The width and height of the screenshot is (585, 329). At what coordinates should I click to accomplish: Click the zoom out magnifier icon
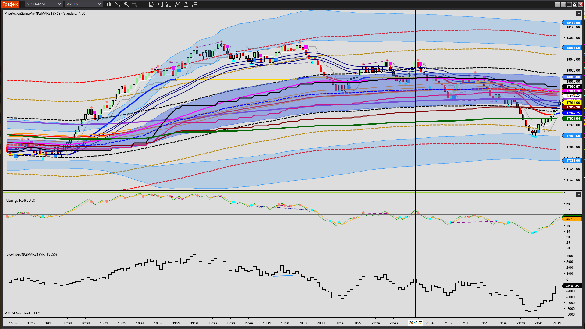tap(135, 4)
